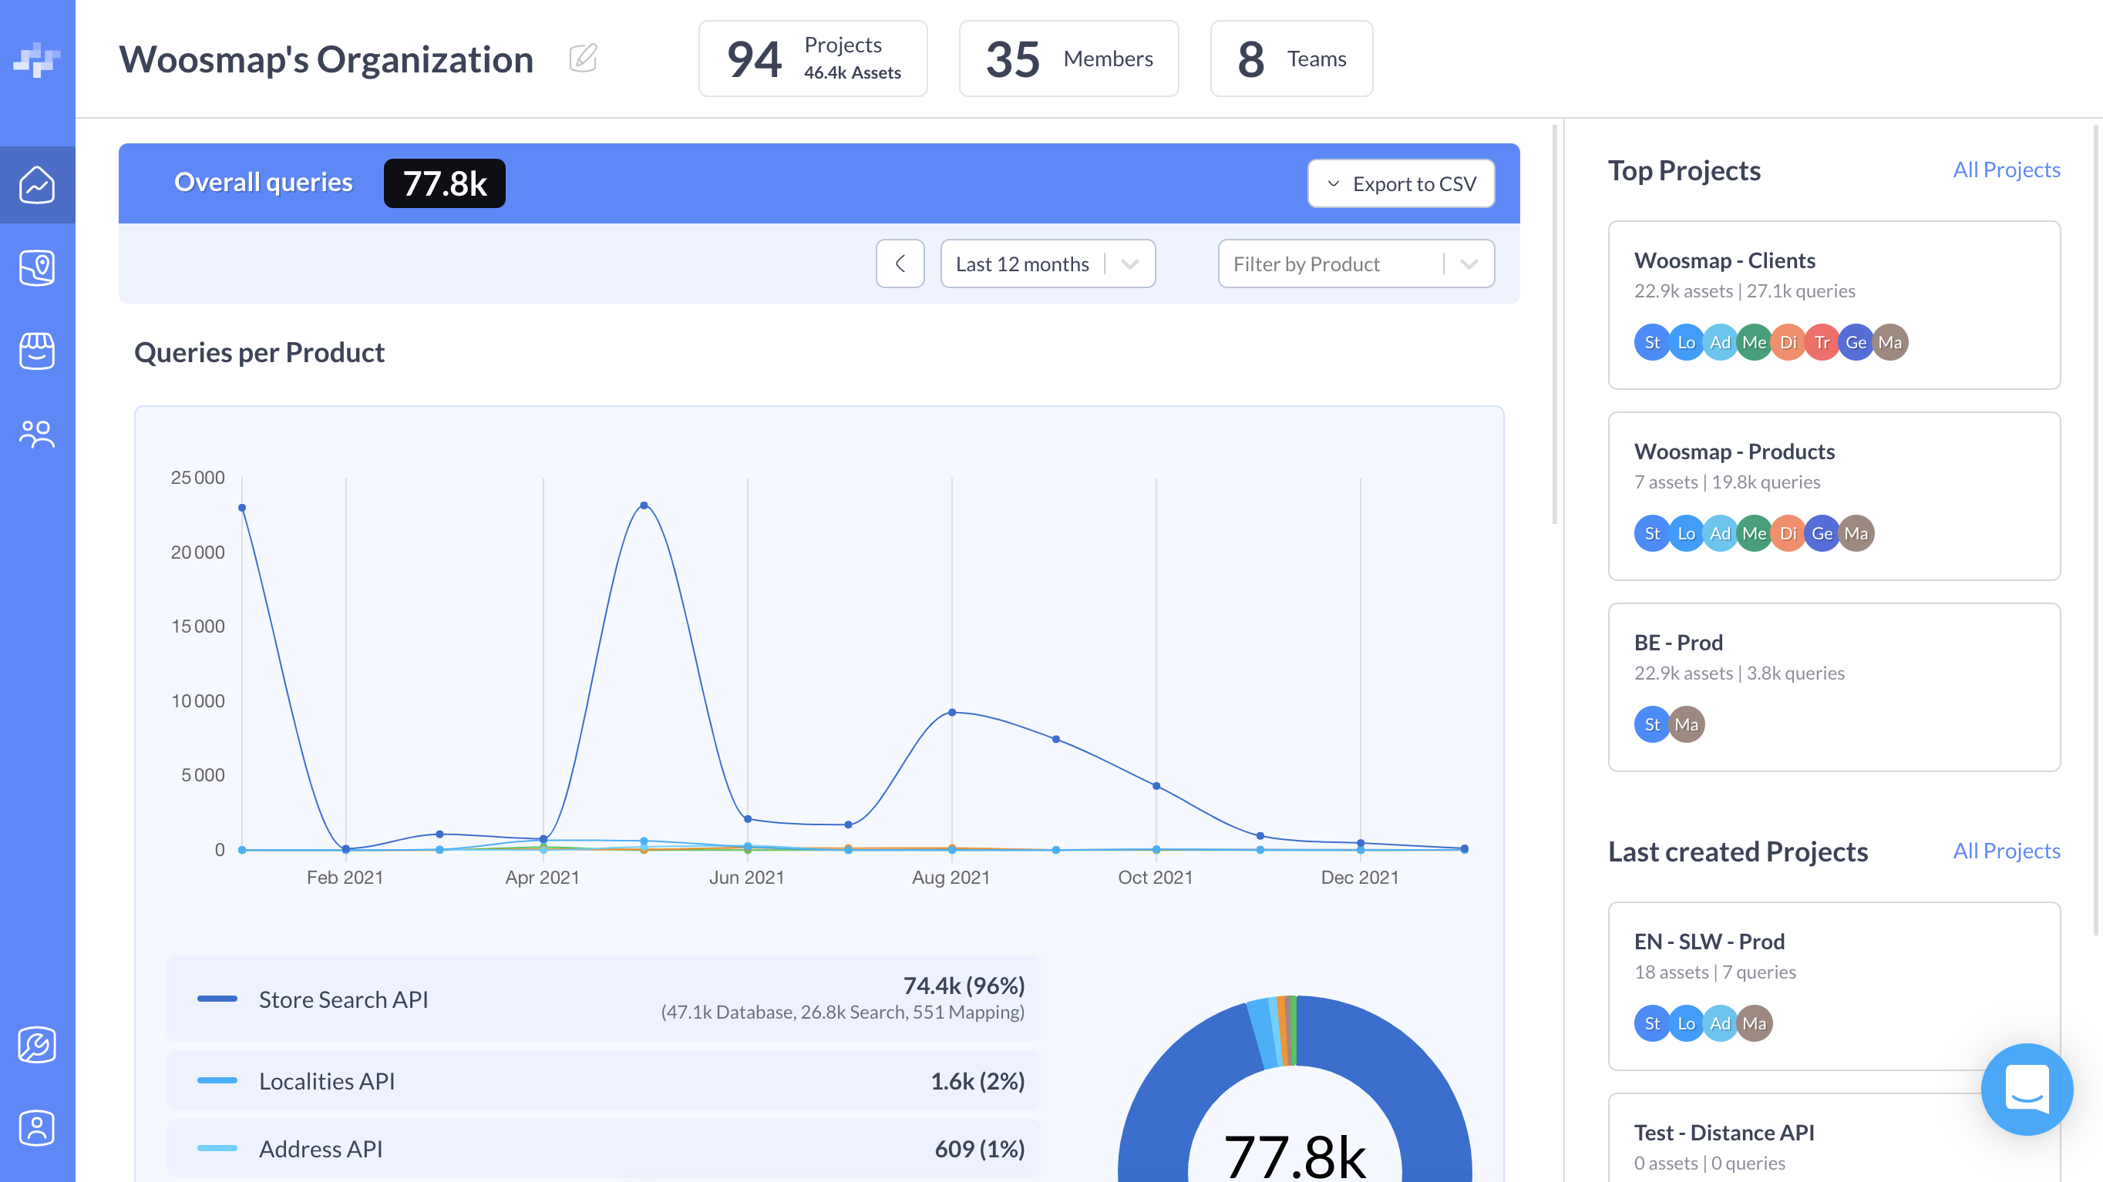Open the 35 Members stat card

click(x=1068, y=59)
